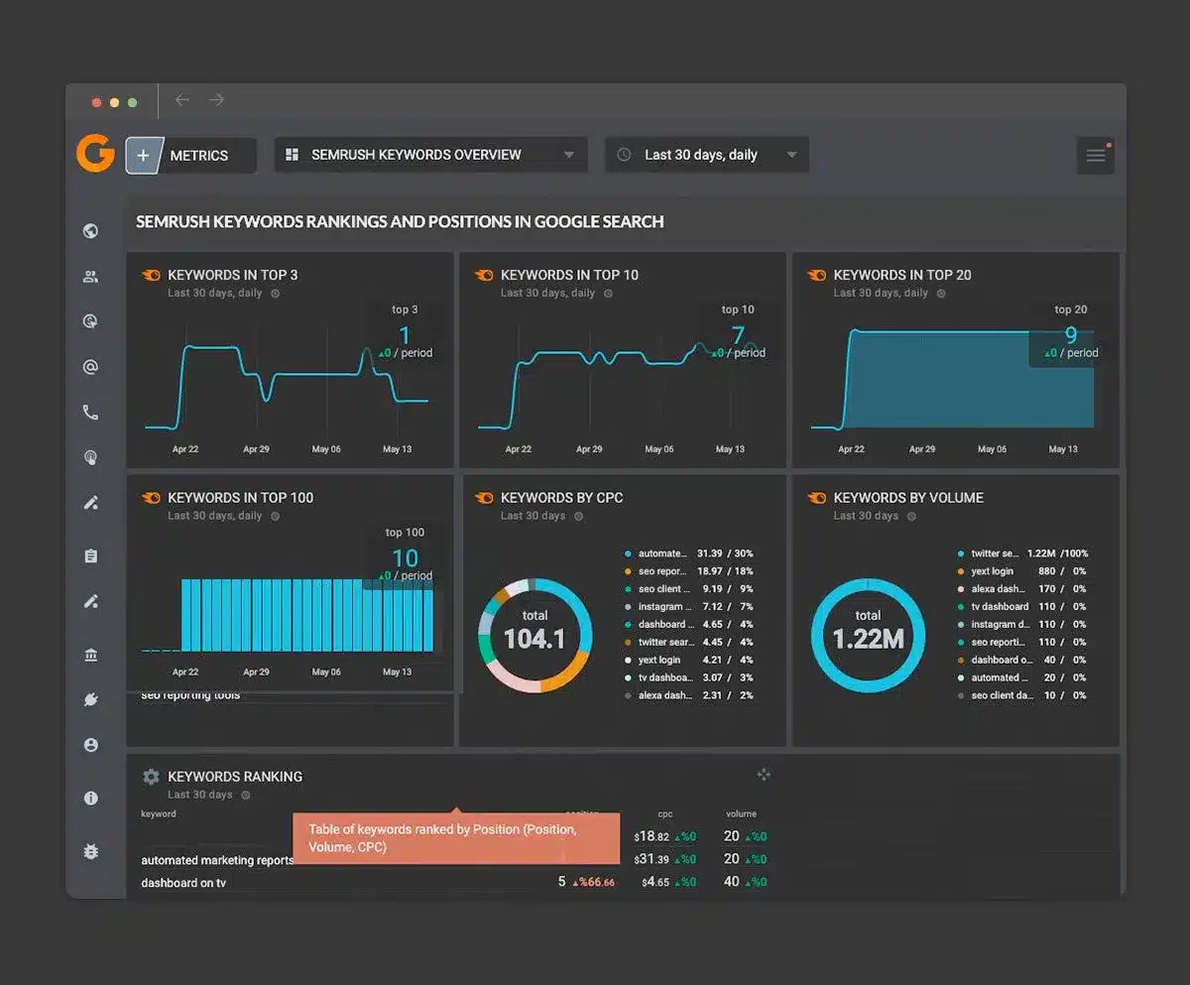Screen dimensions: 1190x985
Task: Select the twitter se... 1.22M legend entry
Action: (1022, 554)
